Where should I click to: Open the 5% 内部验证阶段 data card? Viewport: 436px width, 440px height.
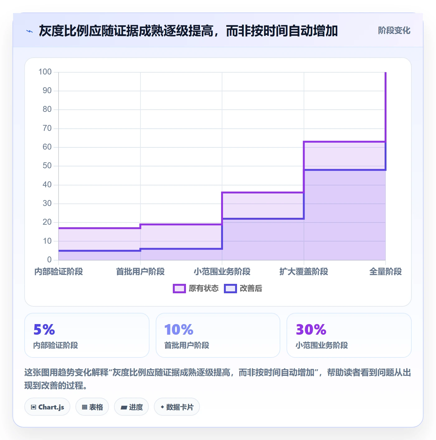[87, 335]
